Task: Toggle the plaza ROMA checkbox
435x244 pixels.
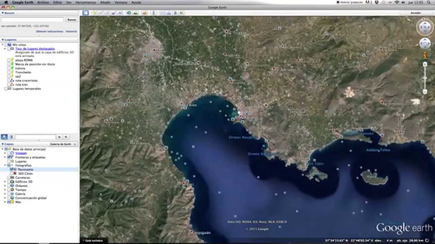Action: (9, 60)
